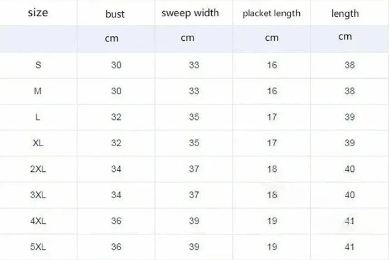Select the S size row label

click(x=38, y=65)
